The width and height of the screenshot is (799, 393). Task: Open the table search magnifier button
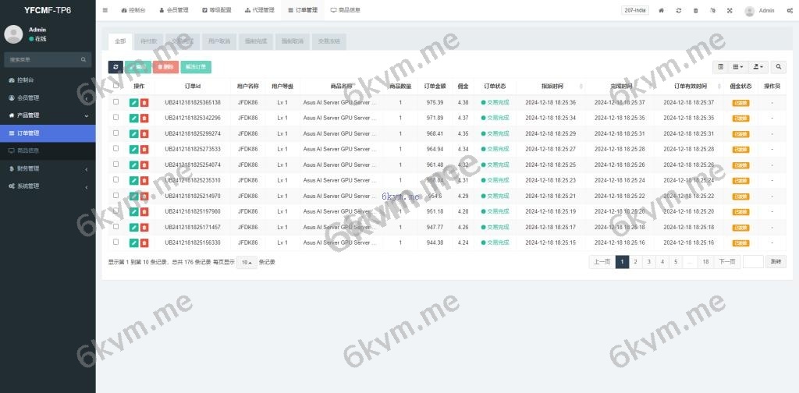click(779, 67)
